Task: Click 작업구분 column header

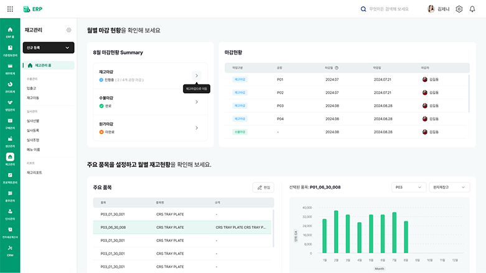Action: (238, 68)
